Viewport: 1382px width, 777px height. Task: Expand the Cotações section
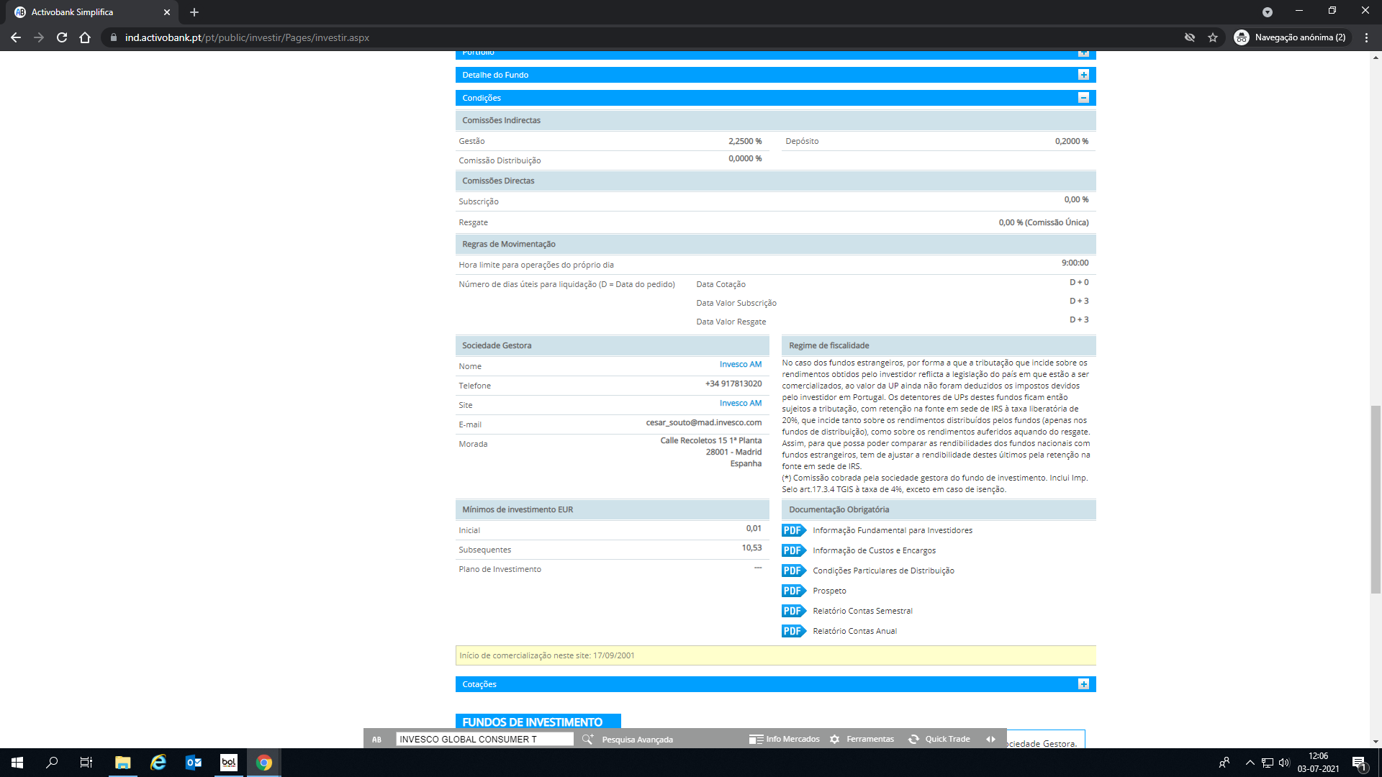(1083, 684)
